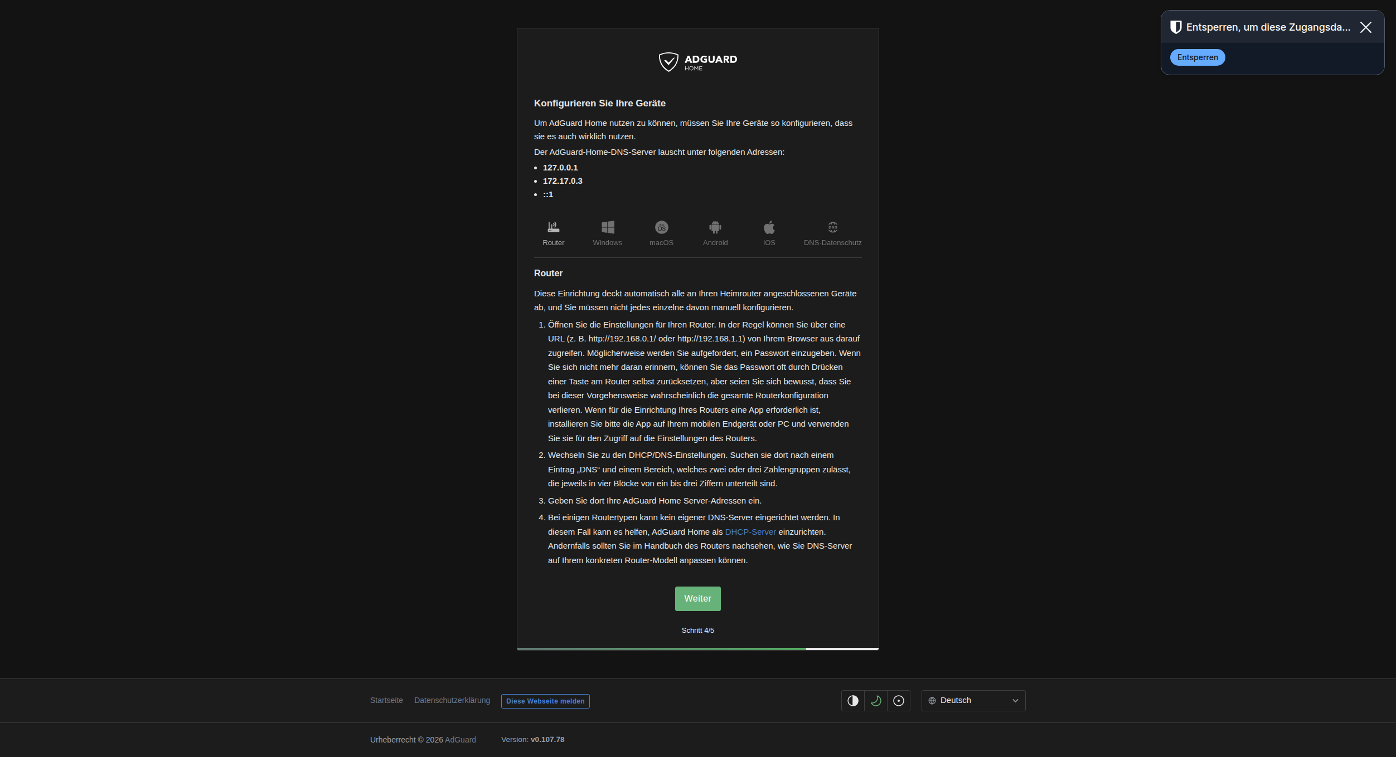Screen dimensions: 1396x757
Task: Click the Urheberrecht © 2026 text
Action: (x=406, y=740)
